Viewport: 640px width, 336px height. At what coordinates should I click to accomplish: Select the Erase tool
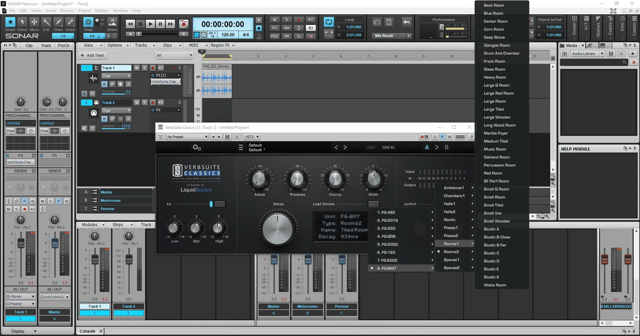70,22
